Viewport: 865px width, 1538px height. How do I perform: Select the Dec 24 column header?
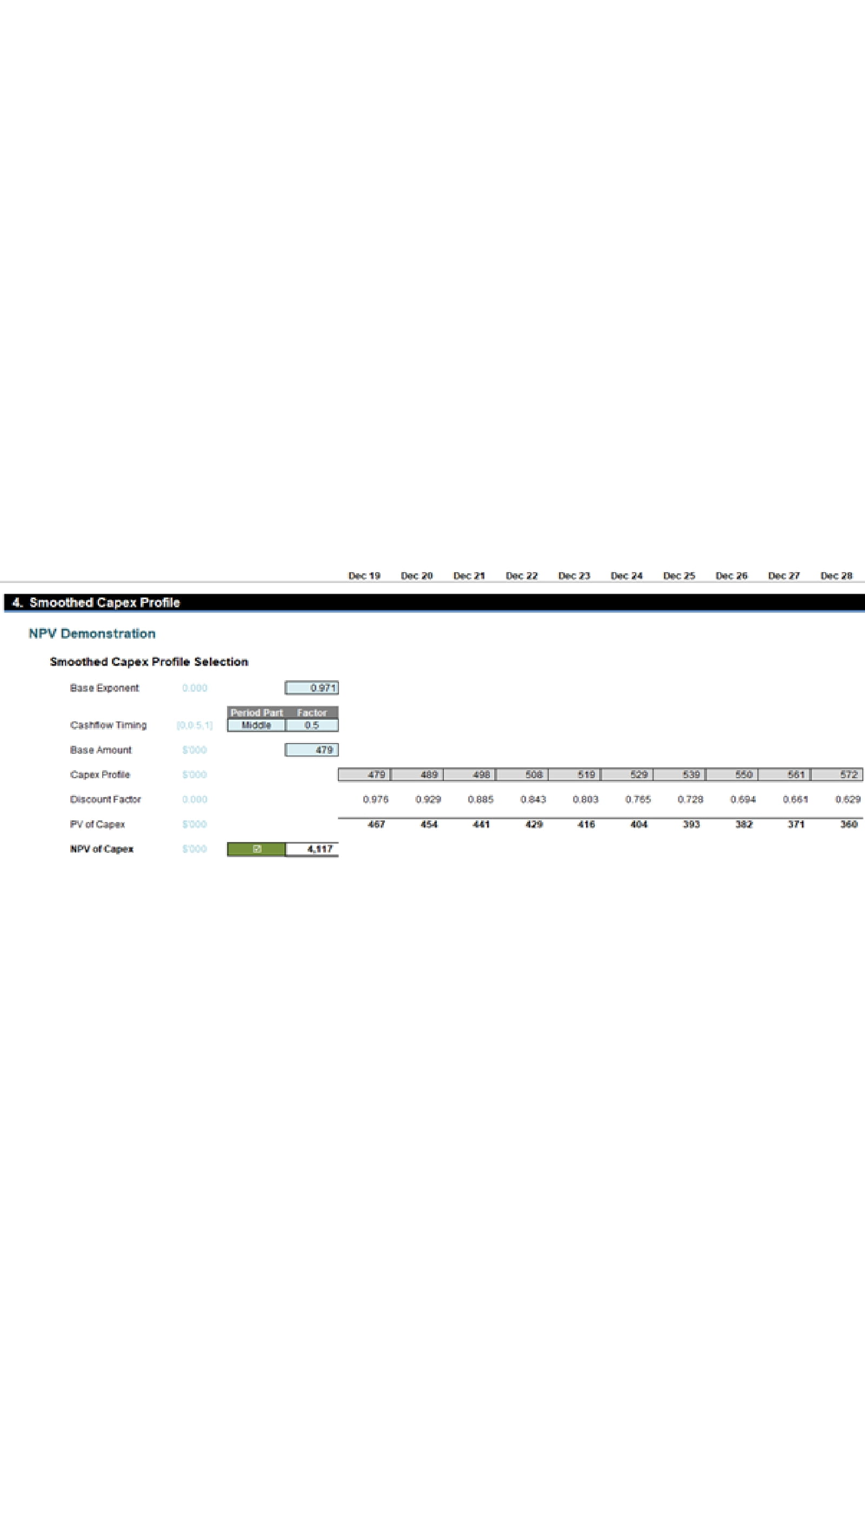626,575
